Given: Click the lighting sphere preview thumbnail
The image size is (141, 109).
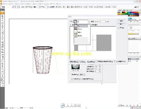Looking at the screenshot, I should click(75, 67).
